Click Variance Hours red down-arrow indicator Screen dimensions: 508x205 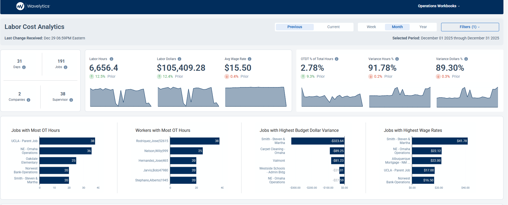coord(371,77)
